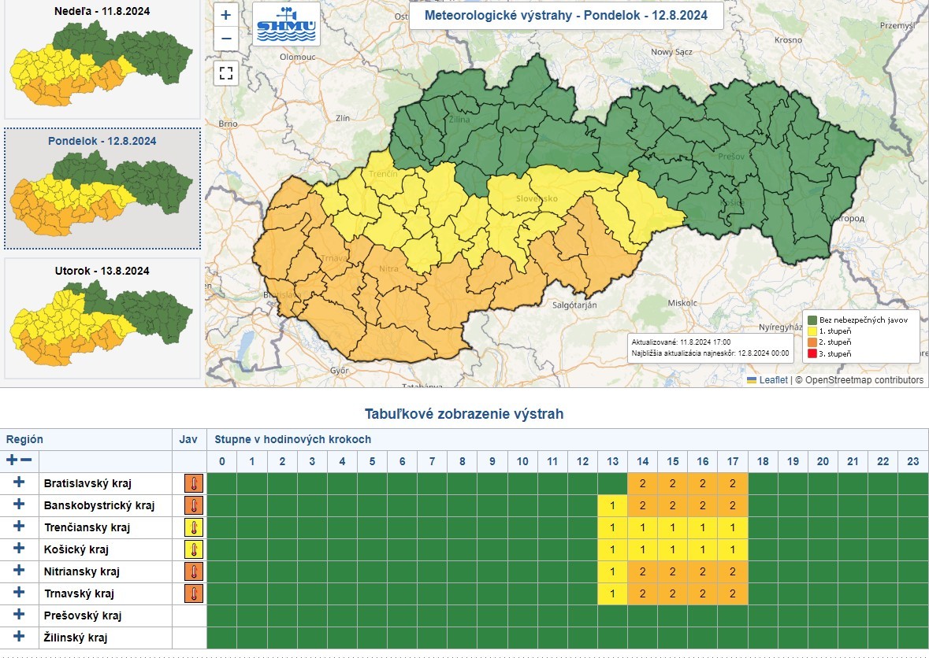Click the Prešov label on the map

pyautogui.click(x=731, y=157)
